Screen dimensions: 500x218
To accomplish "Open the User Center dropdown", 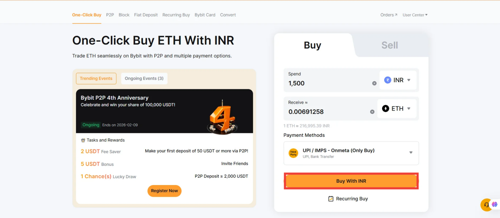I will point(415,15).
